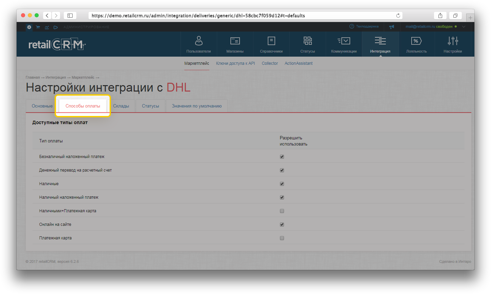Open a new tab with the plus button

[470, 18]
